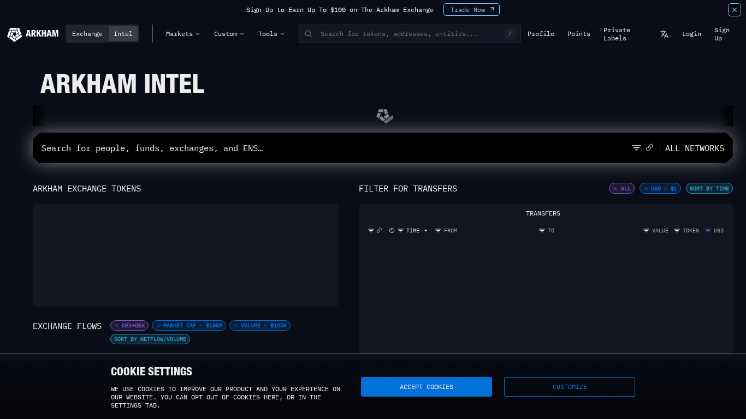Click the clock icon in Transfers header

click(392, 231)
